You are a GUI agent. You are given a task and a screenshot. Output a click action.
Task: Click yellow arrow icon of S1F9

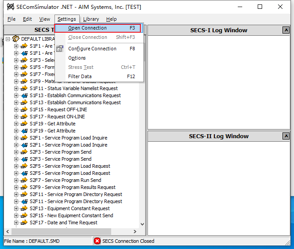coord(24,81)
